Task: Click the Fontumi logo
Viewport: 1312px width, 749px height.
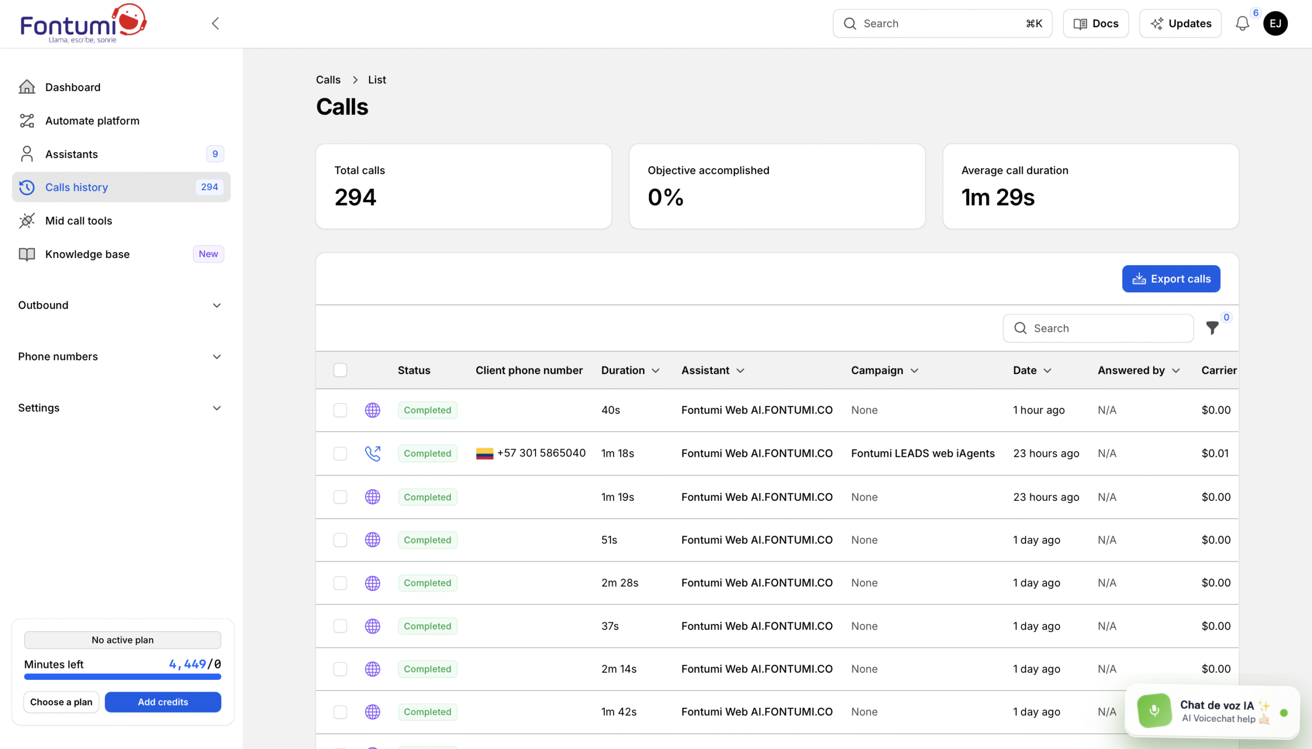Action: click(x=84, y=24)
